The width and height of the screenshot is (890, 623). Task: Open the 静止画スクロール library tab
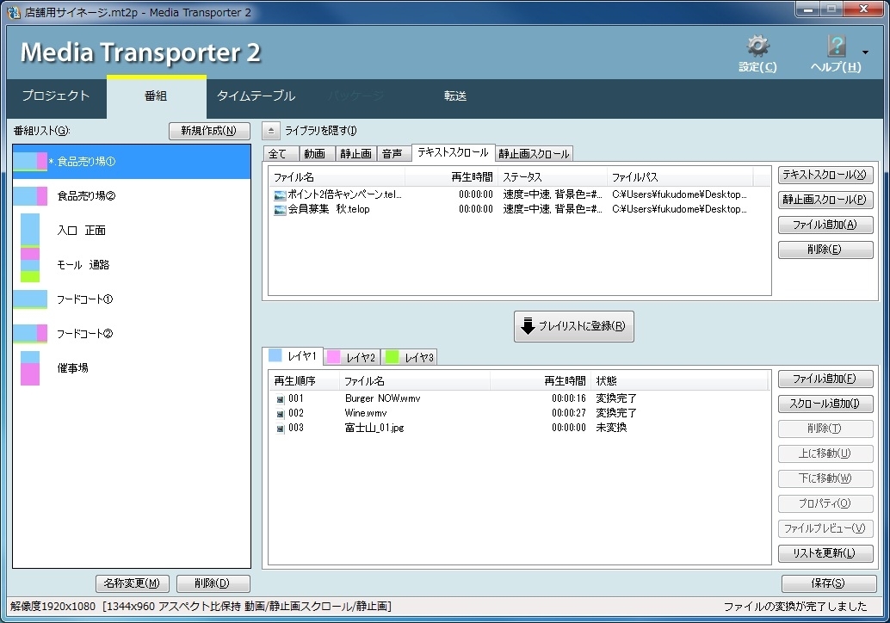tap(534, 154)
